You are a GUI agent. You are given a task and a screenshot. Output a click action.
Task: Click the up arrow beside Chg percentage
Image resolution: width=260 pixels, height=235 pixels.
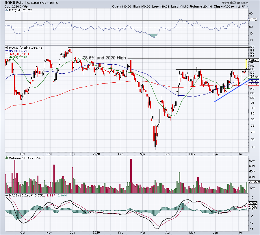(247, 7)
